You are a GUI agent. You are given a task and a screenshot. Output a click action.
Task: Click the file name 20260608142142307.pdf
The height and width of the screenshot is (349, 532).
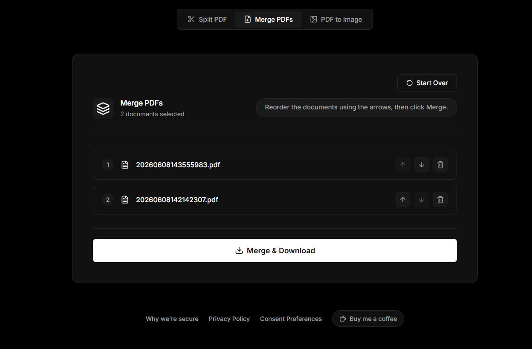[x=177, y=200]
